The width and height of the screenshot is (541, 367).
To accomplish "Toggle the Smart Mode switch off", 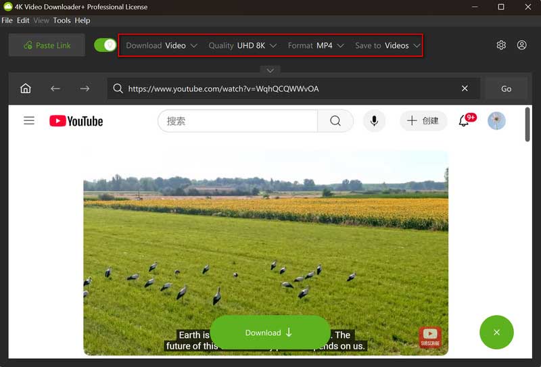I will point(105,45).
